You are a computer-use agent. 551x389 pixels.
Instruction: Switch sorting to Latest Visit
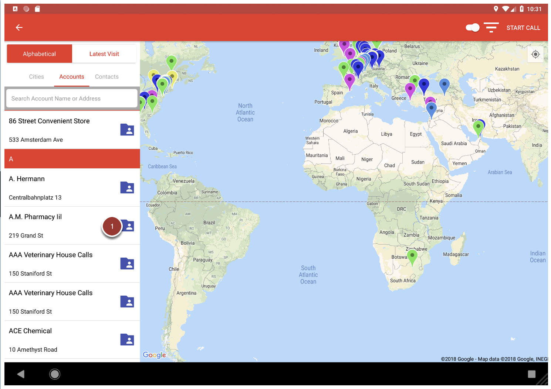pos(104,54)
